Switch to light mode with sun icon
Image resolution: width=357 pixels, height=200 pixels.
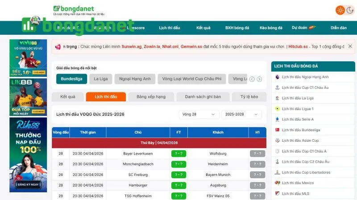pyautogui.click(x=340, y=10)
